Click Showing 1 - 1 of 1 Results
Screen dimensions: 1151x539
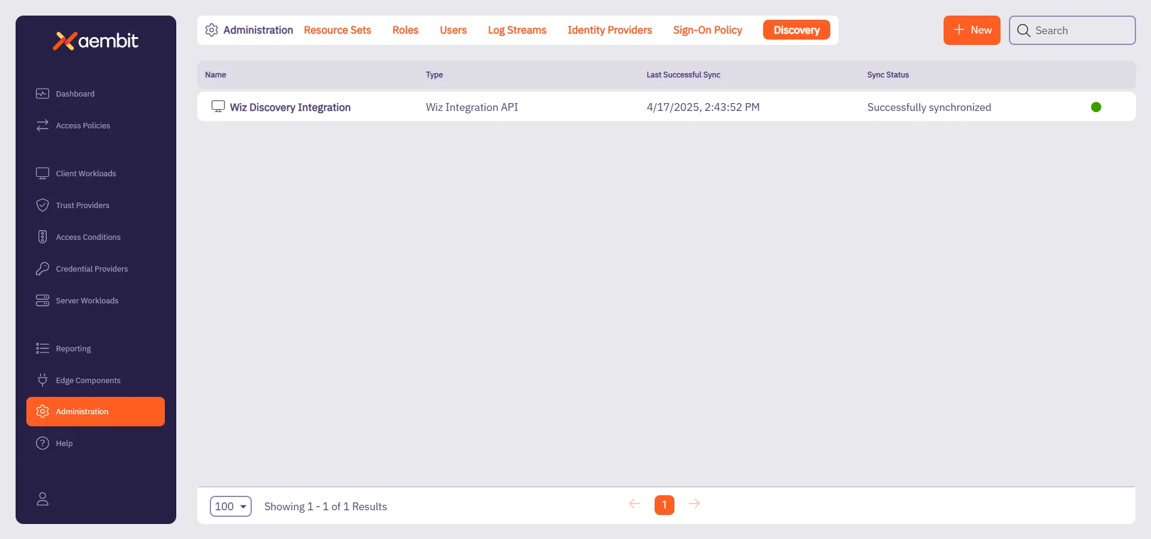click(x=326, y=507)
